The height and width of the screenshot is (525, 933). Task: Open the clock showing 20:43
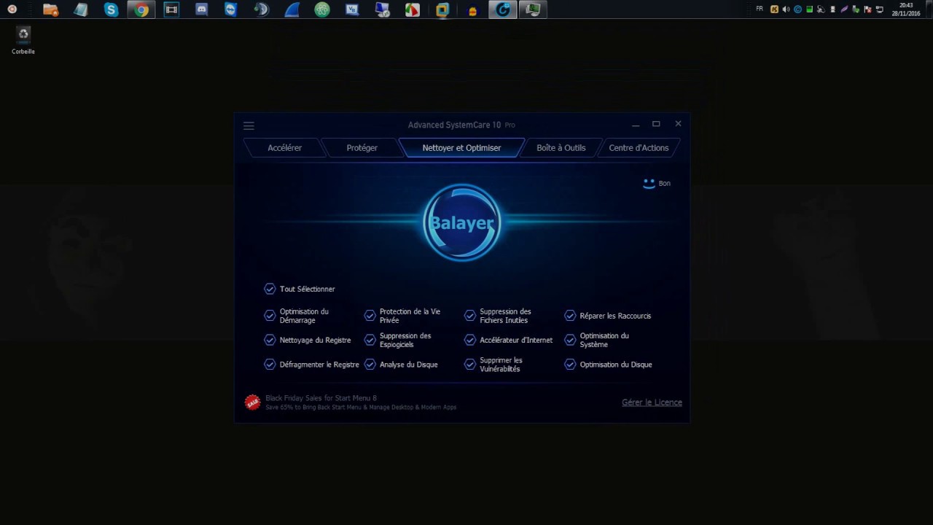(906, 9)
